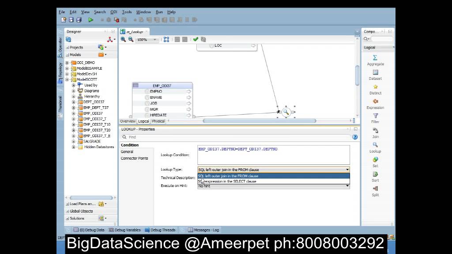
Task: Open the General properties section
Action: click(127, 152)
